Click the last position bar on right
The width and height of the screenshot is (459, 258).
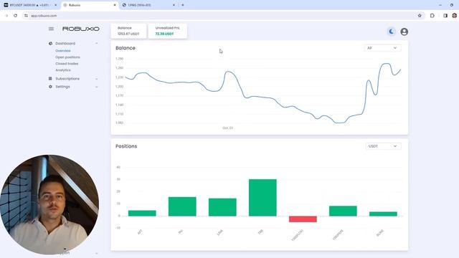pyautogui.click(x=383, y=214)
